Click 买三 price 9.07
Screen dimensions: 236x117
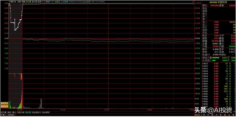[216, 27]
